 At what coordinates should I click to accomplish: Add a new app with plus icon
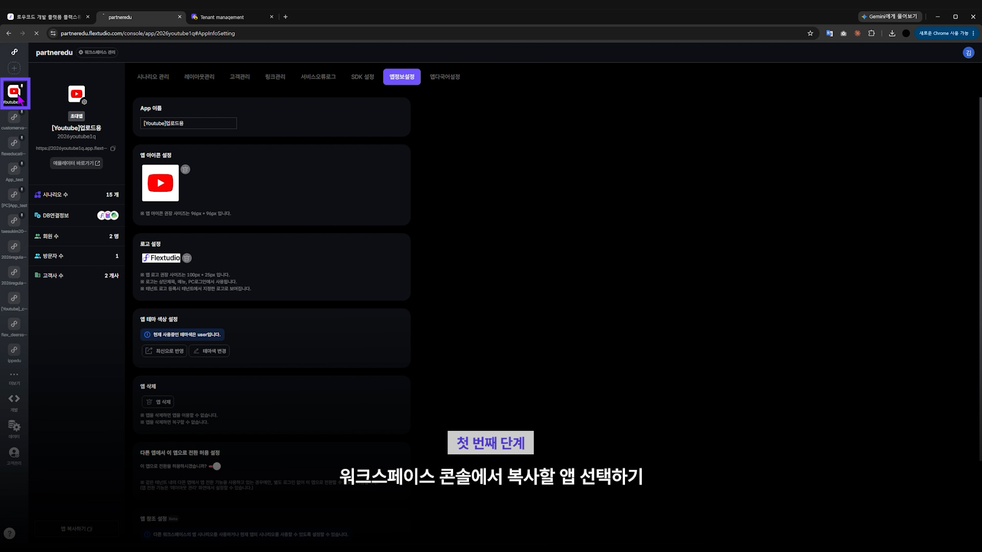pyautogui.click(x=14, y=68)
